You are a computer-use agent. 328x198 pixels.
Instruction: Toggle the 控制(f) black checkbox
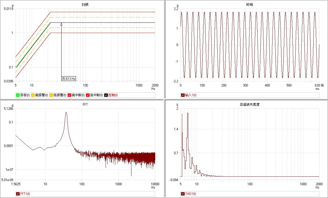coord(106,95)
